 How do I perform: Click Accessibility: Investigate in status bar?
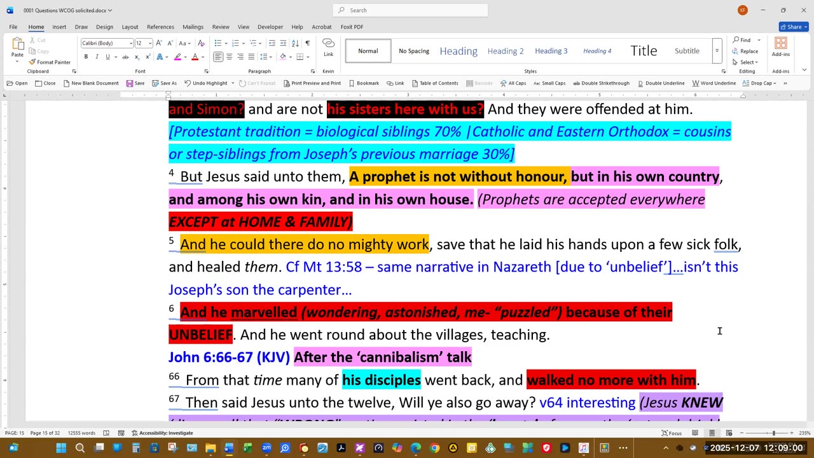[162, 433]
